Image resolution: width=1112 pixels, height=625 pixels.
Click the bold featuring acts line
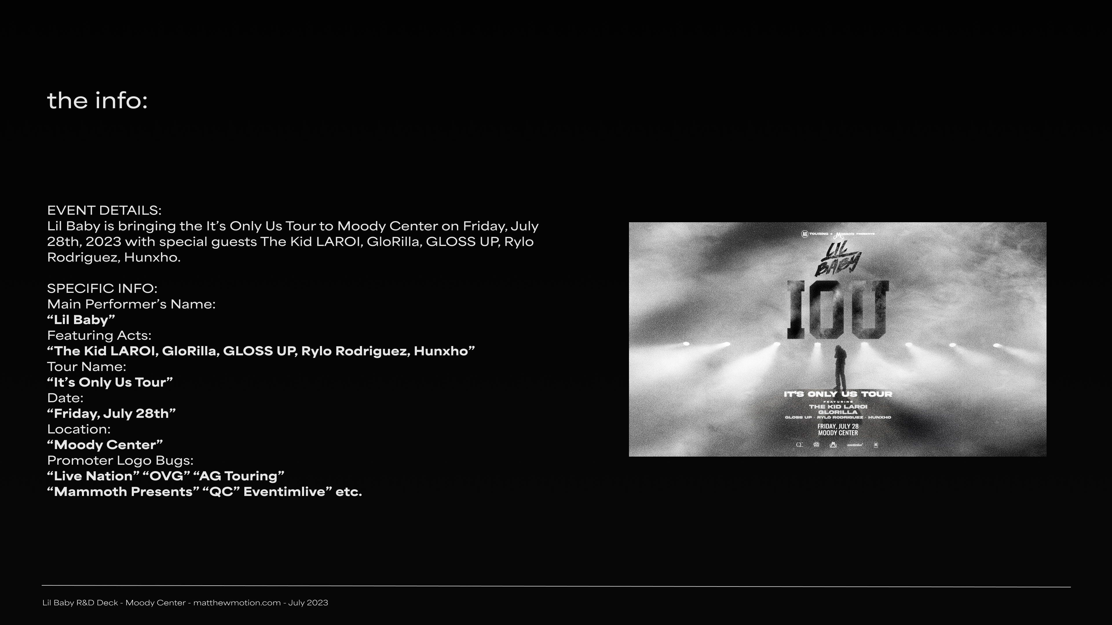tap(261, 351)
